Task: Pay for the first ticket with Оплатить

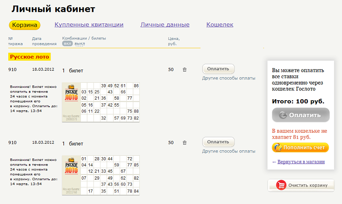Action: [218, 69]
